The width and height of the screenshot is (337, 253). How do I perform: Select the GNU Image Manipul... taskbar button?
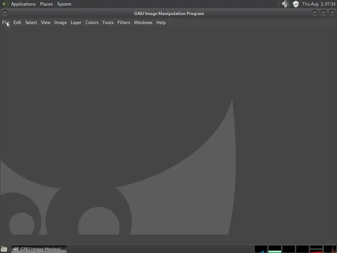click(x=39, y=249)
